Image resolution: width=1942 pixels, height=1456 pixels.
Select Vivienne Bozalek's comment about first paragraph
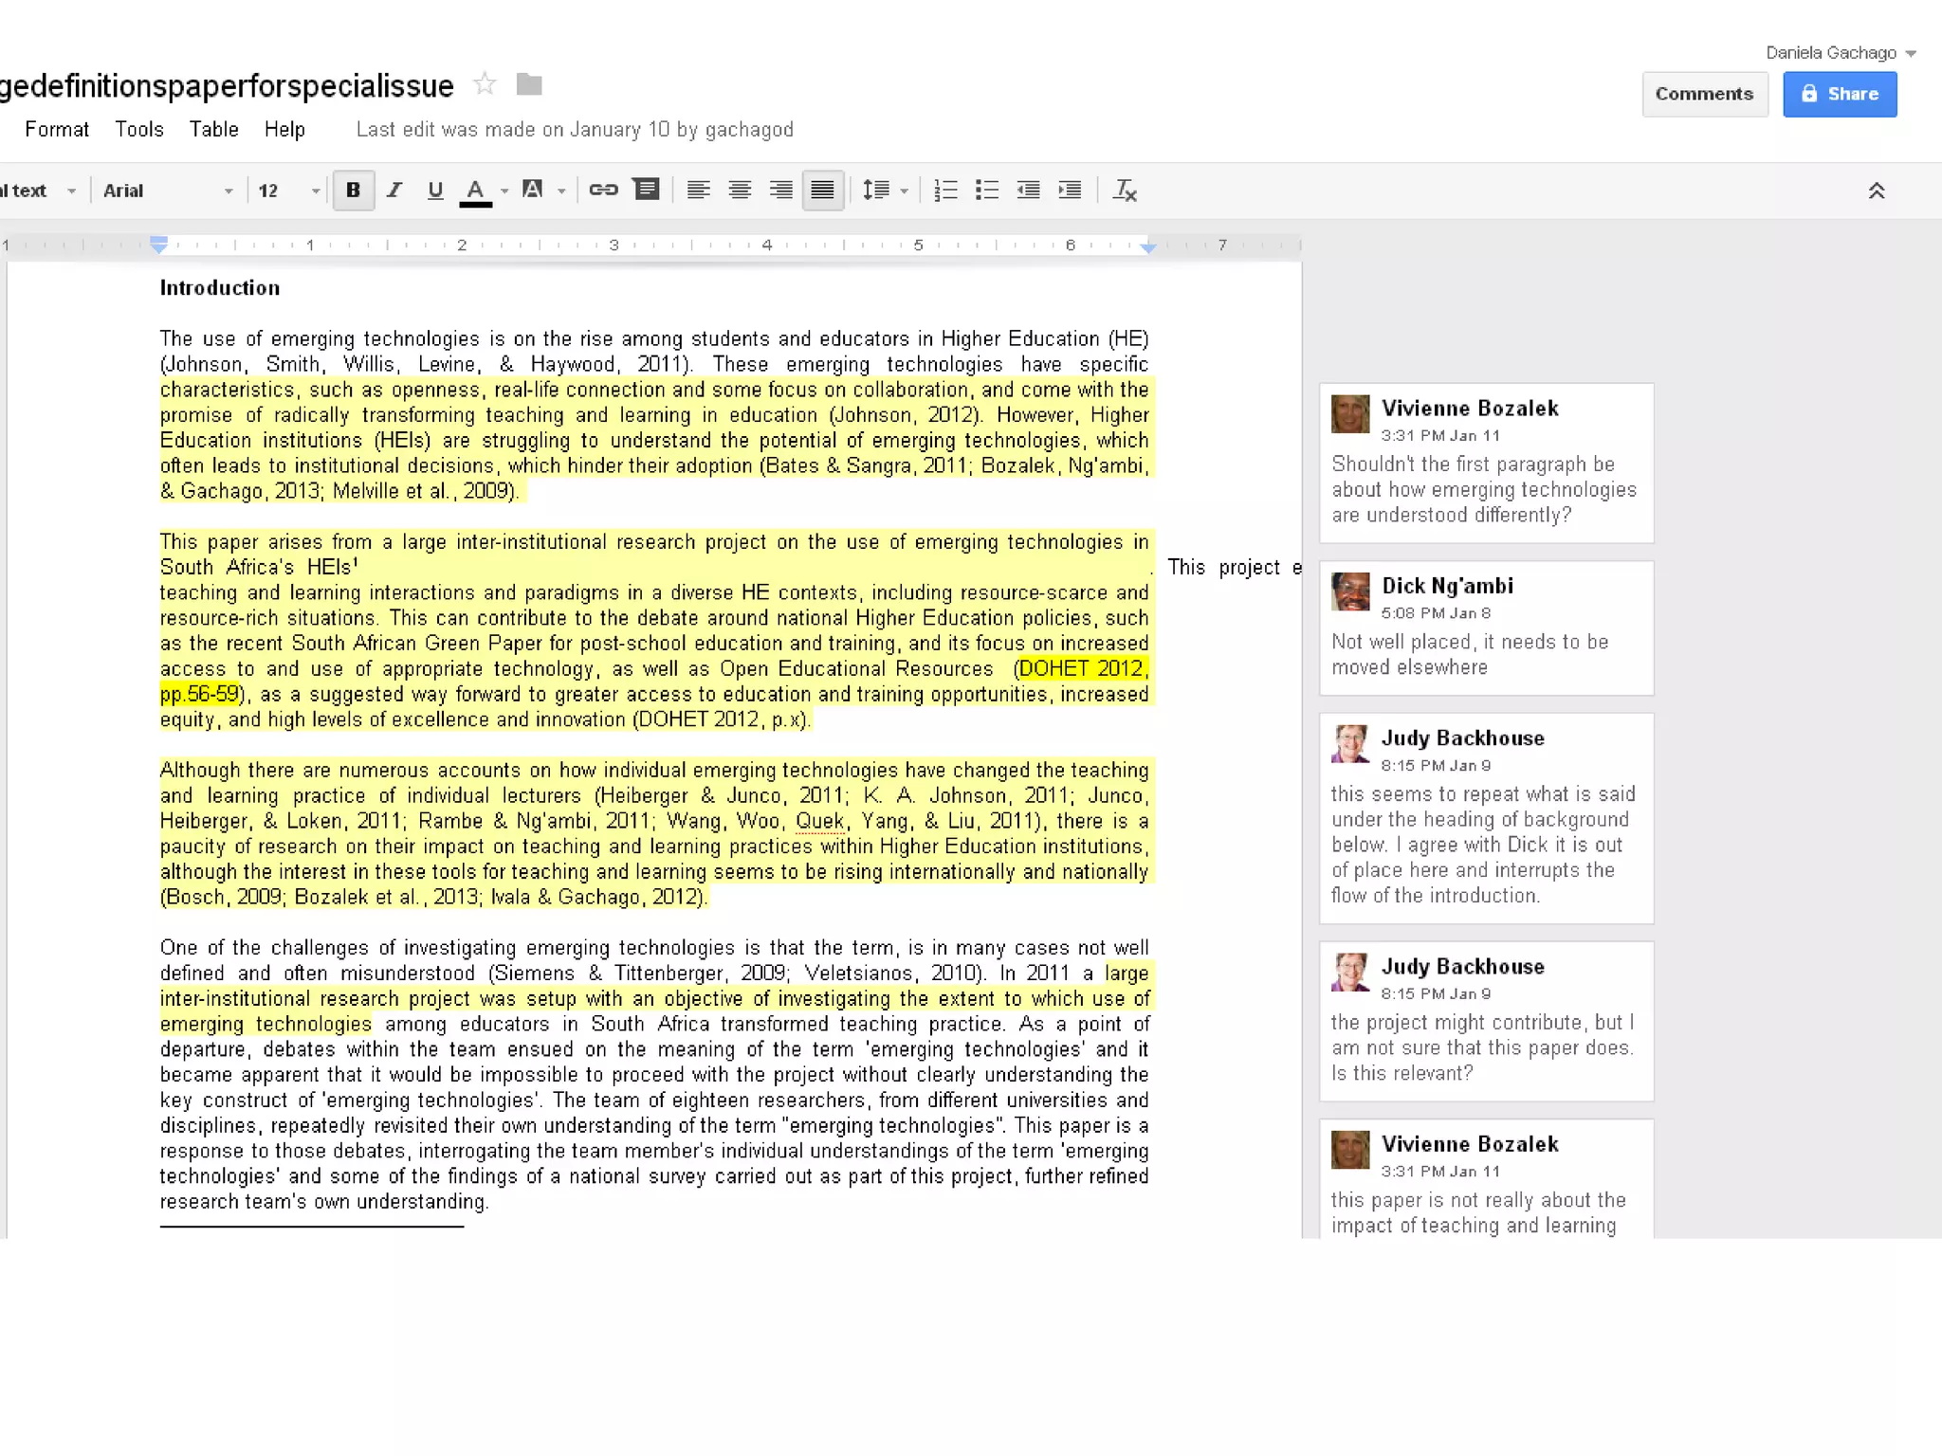pos(1486,464)
